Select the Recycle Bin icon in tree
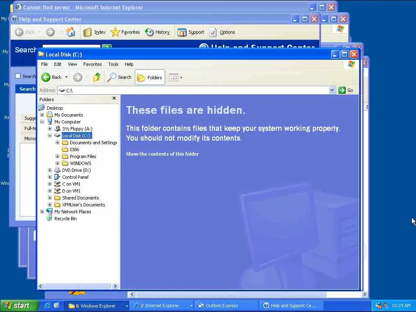Viewport: 416px width, 312px height. coord(49,218)
